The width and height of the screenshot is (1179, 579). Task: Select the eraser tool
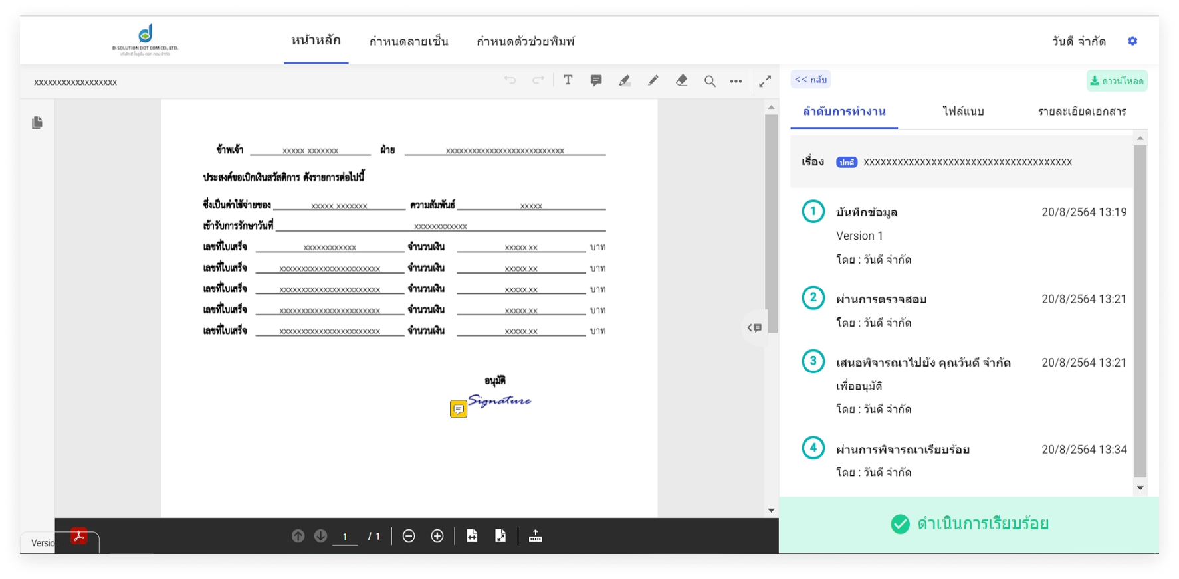(x=681, y=80)
